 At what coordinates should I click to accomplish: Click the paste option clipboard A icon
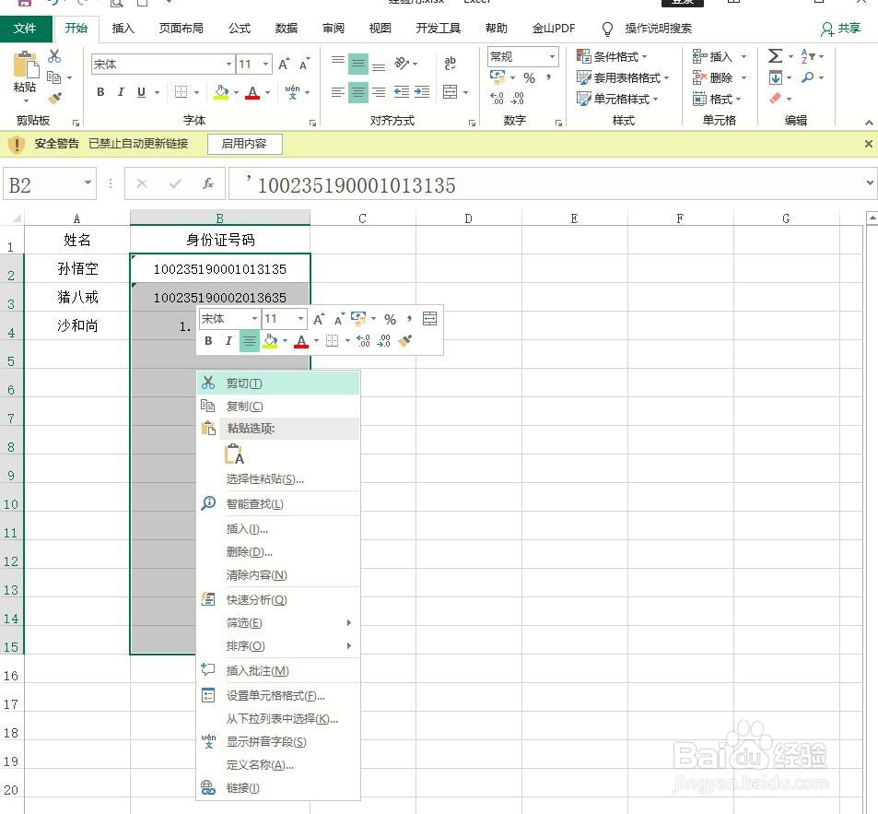(234, 454)
